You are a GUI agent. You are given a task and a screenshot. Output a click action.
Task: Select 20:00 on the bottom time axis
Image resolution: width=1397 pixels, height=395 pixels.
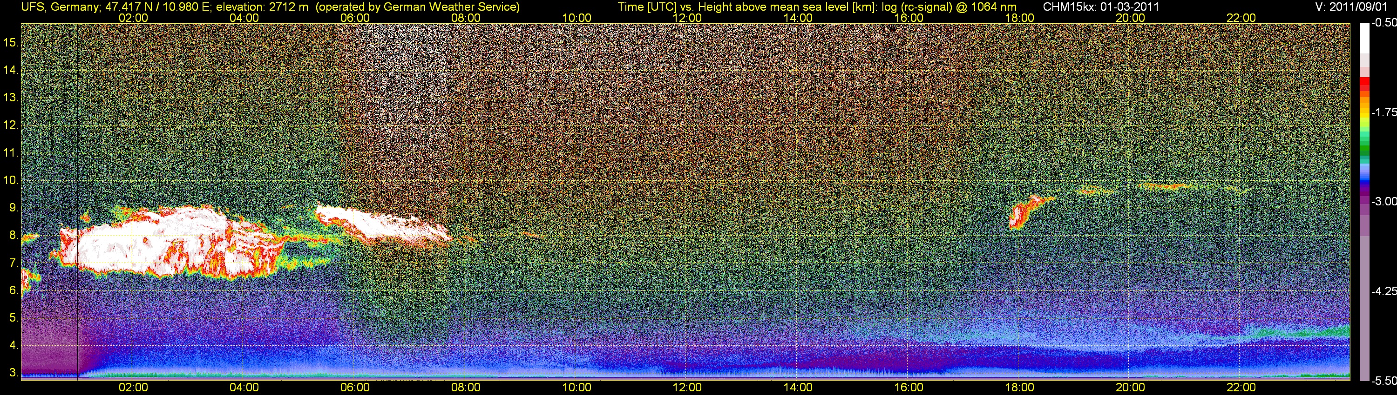coord(1130,388)
